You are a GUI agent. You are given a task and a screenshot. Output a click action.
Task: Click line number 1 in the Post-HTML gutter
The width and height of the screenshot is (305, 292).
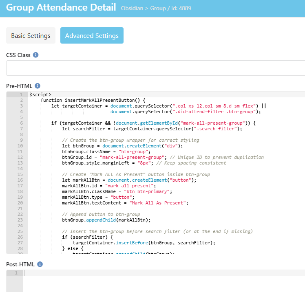coord(16,273)
